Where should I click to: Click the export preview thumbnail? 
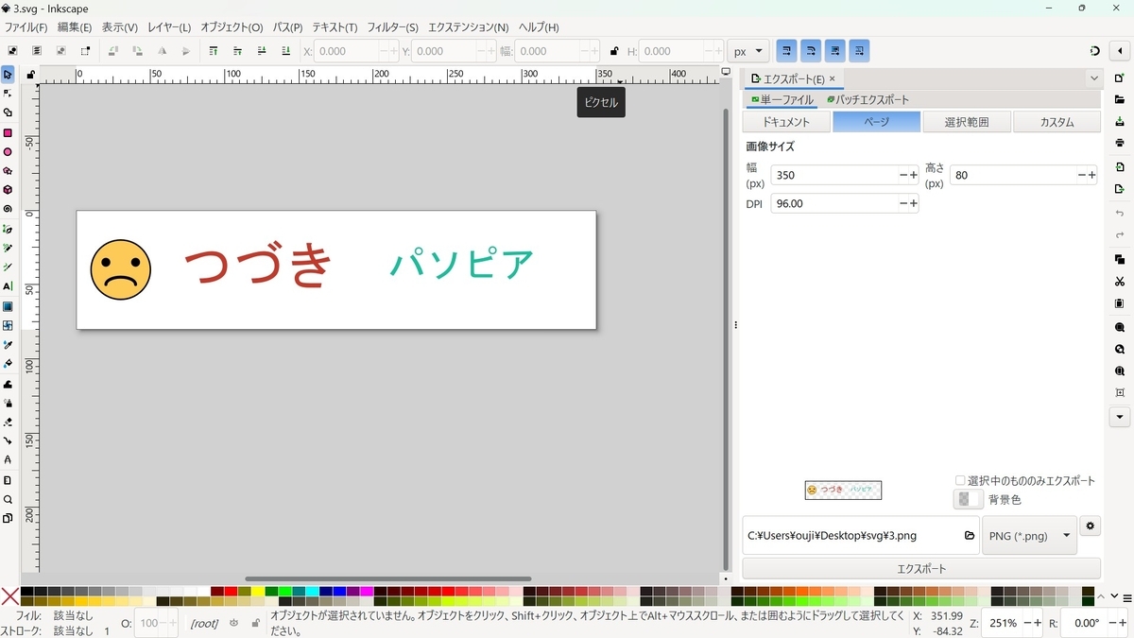point(843,490)
